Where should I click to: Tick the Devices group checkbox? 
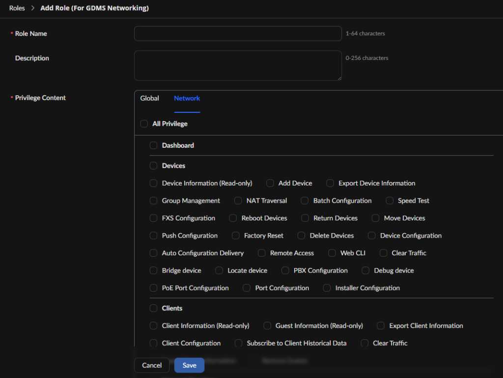pyautogui.click(x=154, y=166)
